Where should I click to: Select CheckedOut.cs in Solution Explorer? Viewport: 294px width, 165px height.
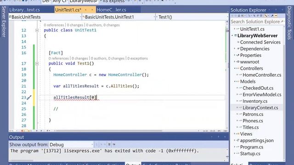pos(258,88)
